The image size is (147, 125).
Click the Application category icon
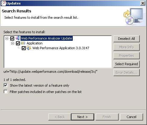(23, 43)
